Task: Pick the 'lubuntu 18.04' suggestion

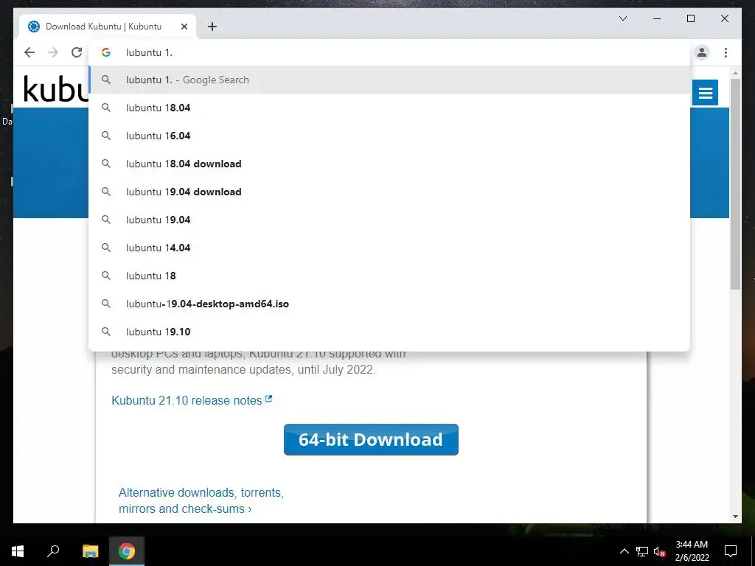Action: [x=389, y=108]
